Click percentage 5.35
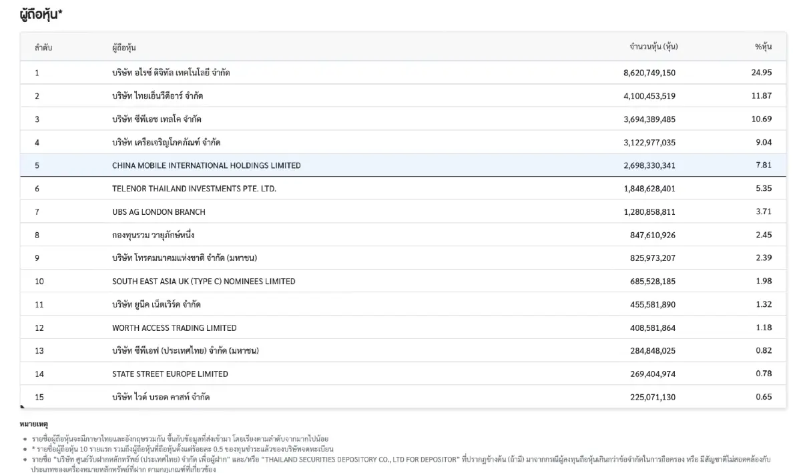Screen dimensions: 801x473 764,189
